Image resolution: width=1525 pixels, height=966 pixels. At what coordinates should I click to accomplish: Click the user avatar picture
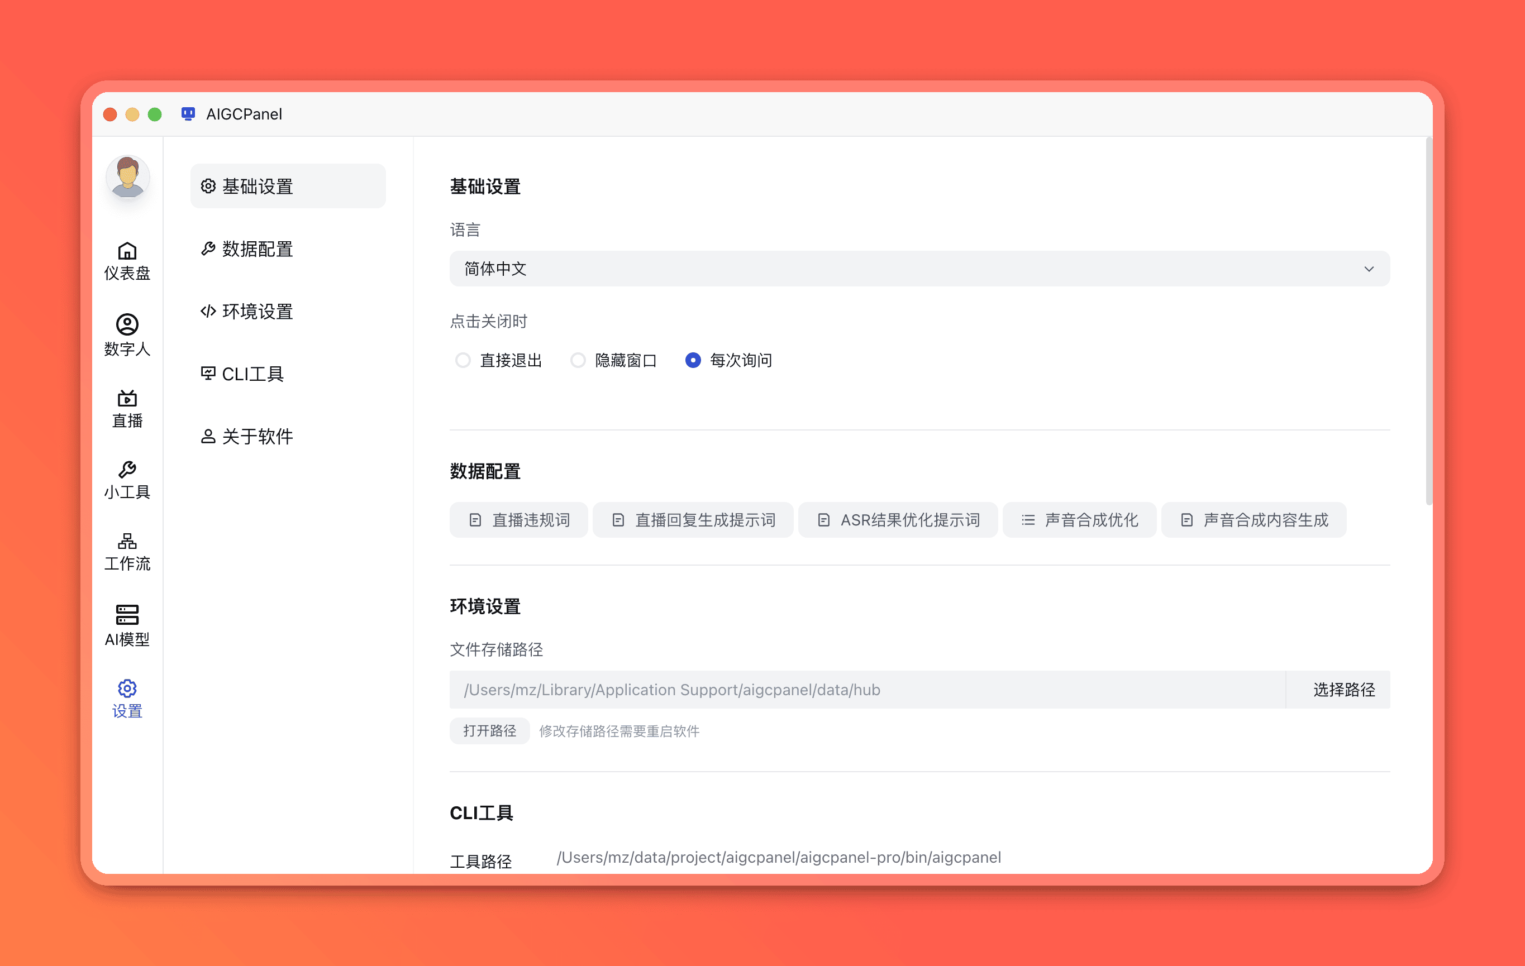pyautogui.click(x=127, y=176)
